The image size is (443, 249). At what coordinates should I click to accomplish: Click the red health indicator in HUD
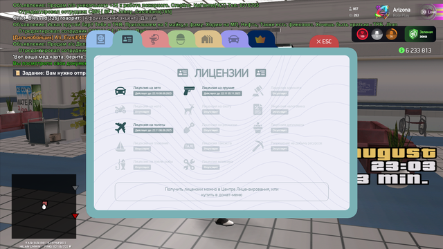pyautogui.click(x=362, y=35)
